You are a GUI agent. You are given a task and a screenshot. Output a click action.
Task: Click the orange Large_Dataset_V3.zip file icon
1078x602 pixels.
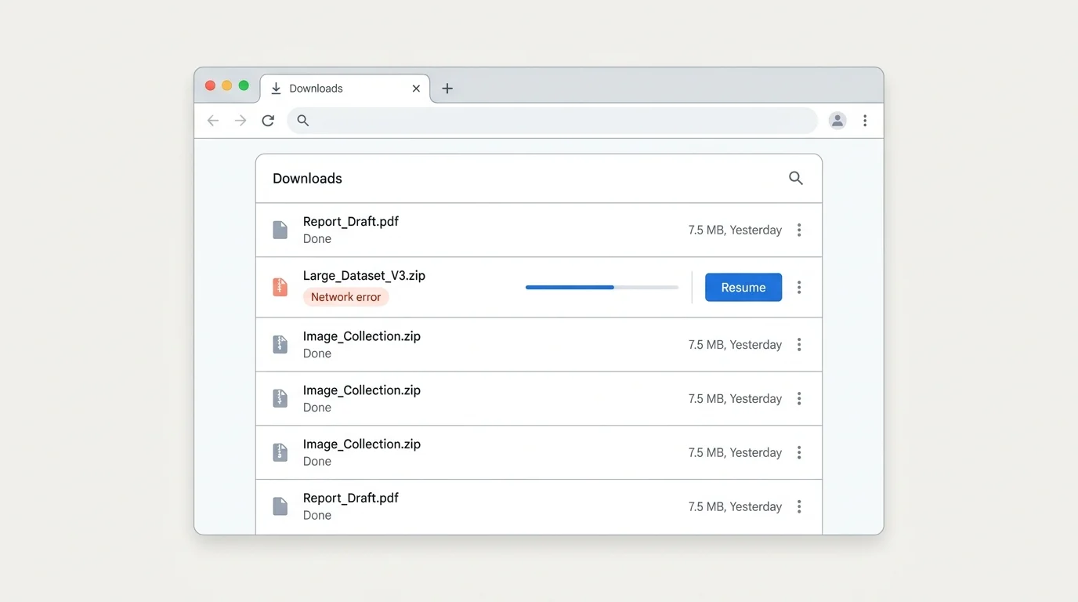pos(280,287)
